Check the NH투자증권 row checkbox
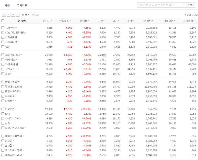This screenshot has width=198, height=160. 3,64
